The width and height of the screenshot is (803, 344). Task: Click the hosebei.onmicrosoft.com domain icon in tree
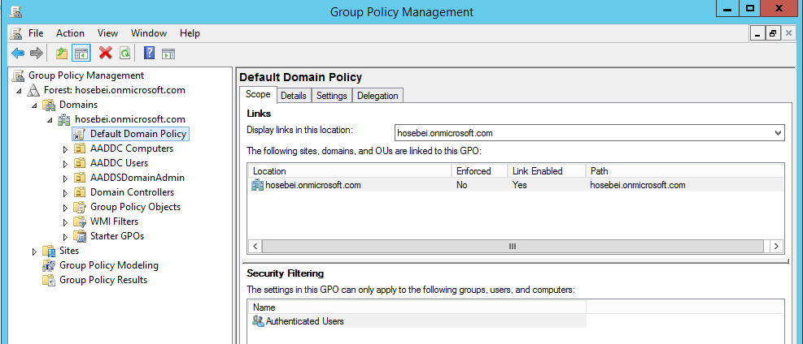tap(64, 119)
